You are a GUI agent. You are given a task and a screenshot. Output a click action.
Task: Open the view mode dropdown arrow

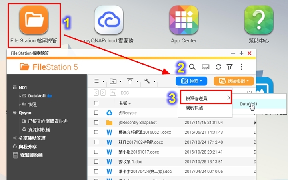click(104, 81)
